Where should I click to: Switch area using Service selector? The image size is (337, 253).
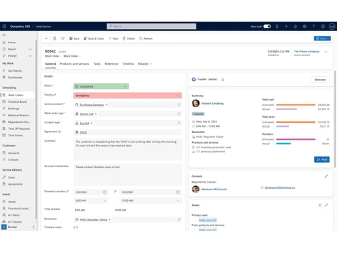tap(18, 227)
